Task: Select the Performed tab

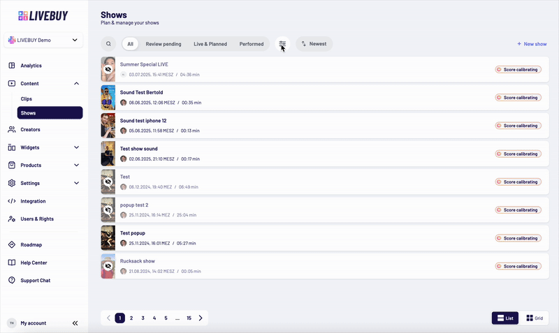Action: pyautogui.click(x=252, y=44)
